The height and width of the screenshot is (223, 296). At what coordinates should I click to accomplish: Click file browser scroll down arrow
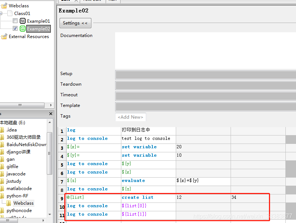point(50,214)
